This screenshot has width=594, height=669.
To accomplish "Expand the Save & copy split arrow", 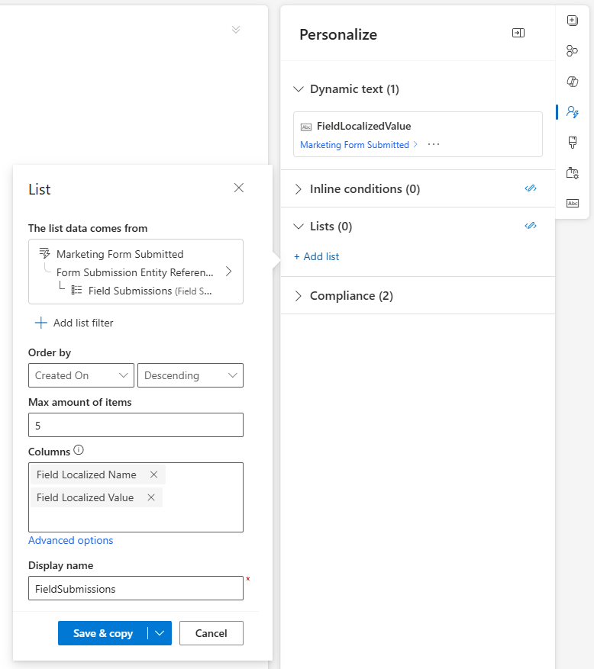I will (160, 633).
